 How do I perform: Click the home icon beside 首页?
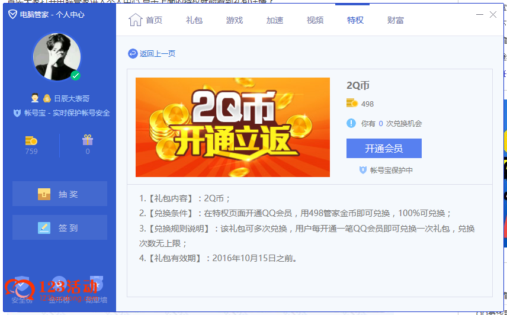[x=135, y=20]
